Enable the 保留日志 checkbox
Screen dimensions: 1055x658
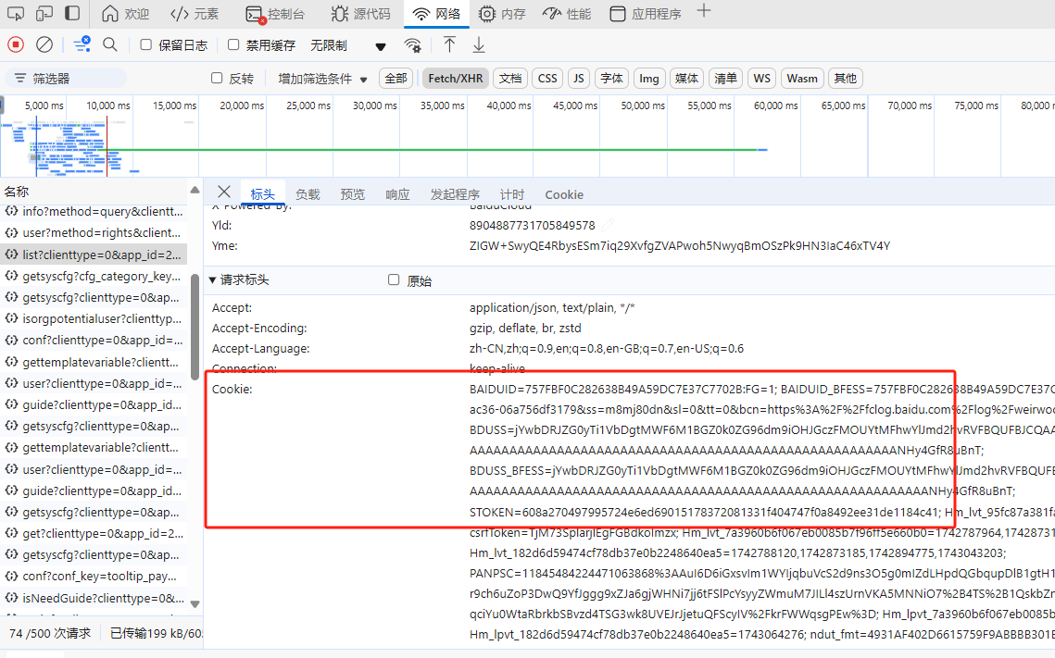pyautogui.click(x=144, y=44)
